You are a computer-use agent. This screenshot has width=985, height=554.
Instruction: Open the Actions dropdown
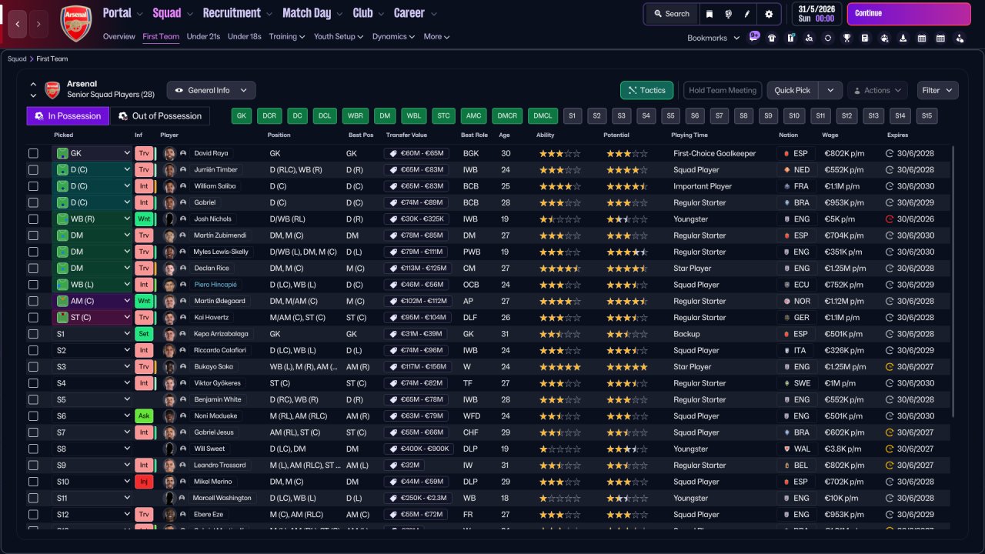pyautogui.click(x=877, y=90)
